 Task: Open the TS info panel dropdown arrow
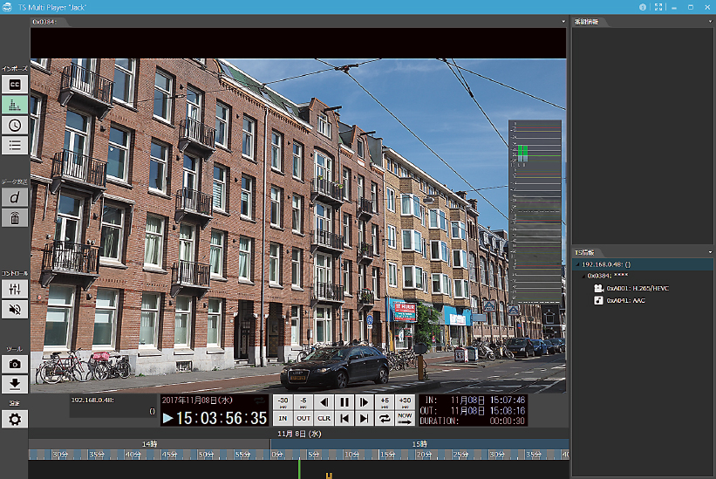[x=709, y=252]
